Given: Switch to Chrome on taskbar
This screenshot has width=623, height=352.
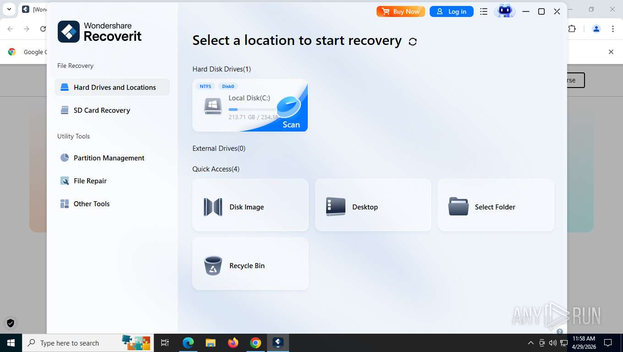Looking at the screenshot, I should click(x=256, y=343).
